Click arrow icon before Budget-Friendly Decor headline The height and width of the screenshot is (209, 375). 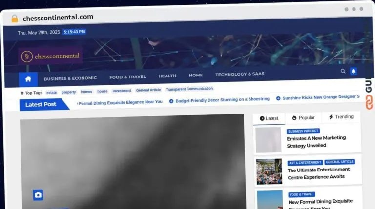click(x=171, y=101)
